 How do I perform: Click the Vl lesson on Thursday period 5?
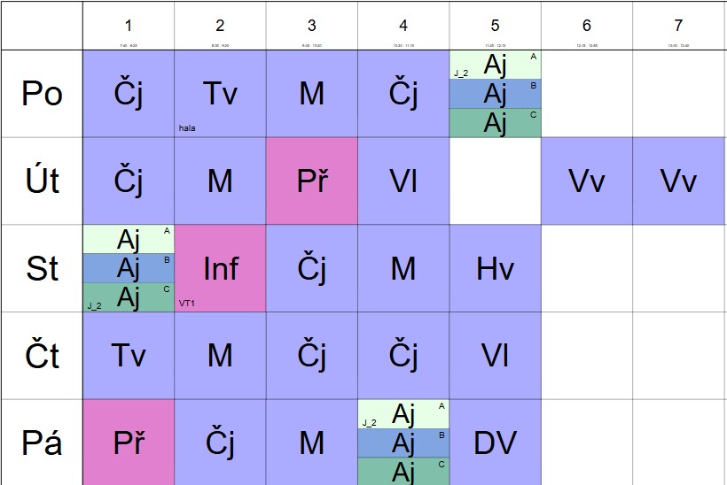(x=496, y=356)
